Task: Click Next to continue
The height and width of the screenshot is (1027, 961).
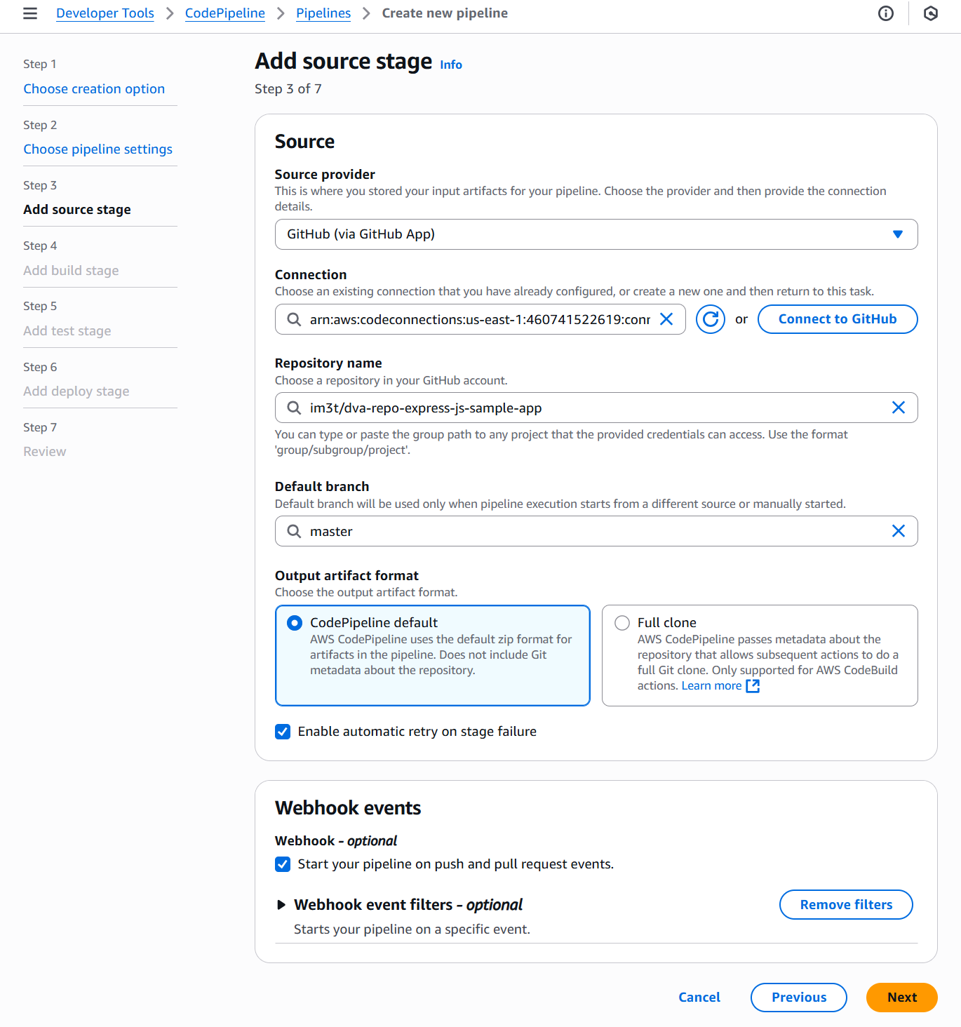Action: pyautogui.click(x=901, y=998)
